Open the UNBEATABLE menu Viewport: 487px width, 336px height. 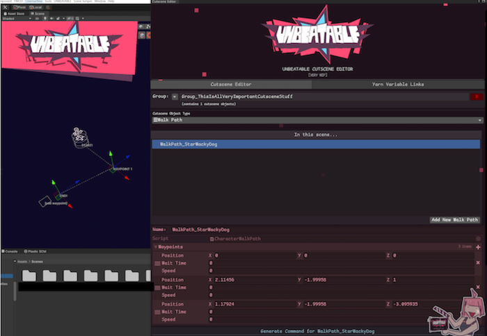pyautogui.click(x=63, y=1)
